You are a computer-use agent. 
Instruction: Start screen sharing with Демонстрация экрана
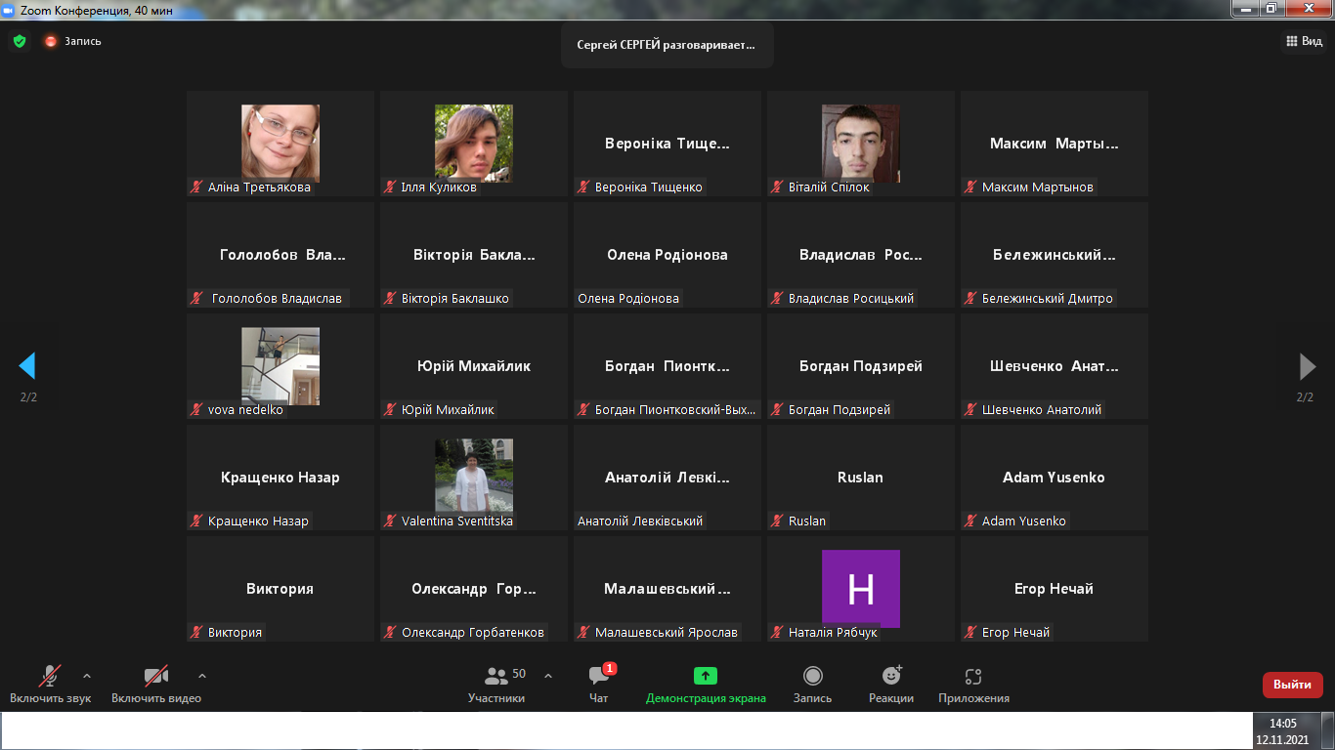[706, 684]
